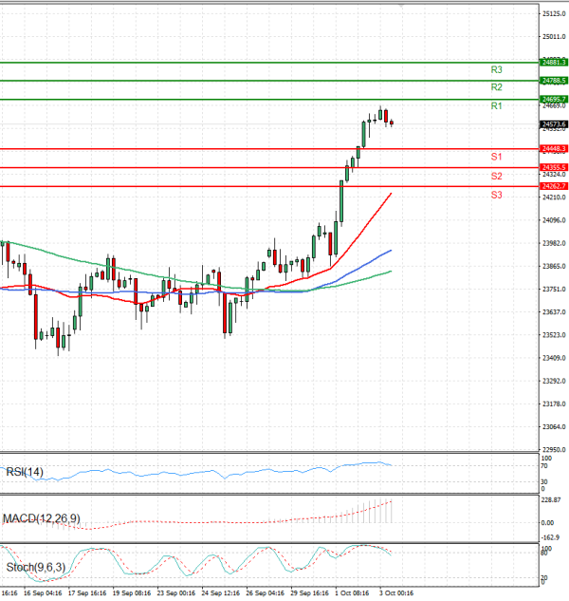Select the S1 support label
This screenshot has height=601, width=569.
496,156
